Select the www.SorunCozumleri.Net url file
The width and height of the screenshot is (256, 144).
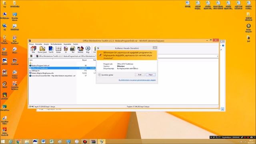pos(52,76)
